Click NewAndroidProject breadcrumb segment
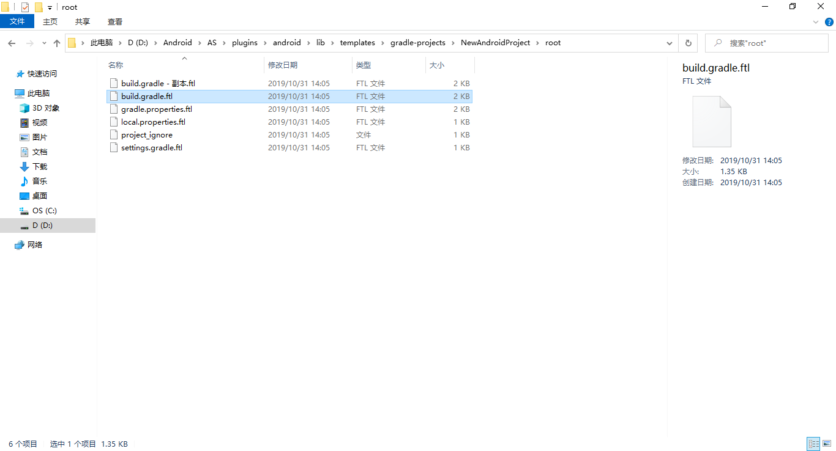This screenshot has height=451, width=836. point(496,43)
